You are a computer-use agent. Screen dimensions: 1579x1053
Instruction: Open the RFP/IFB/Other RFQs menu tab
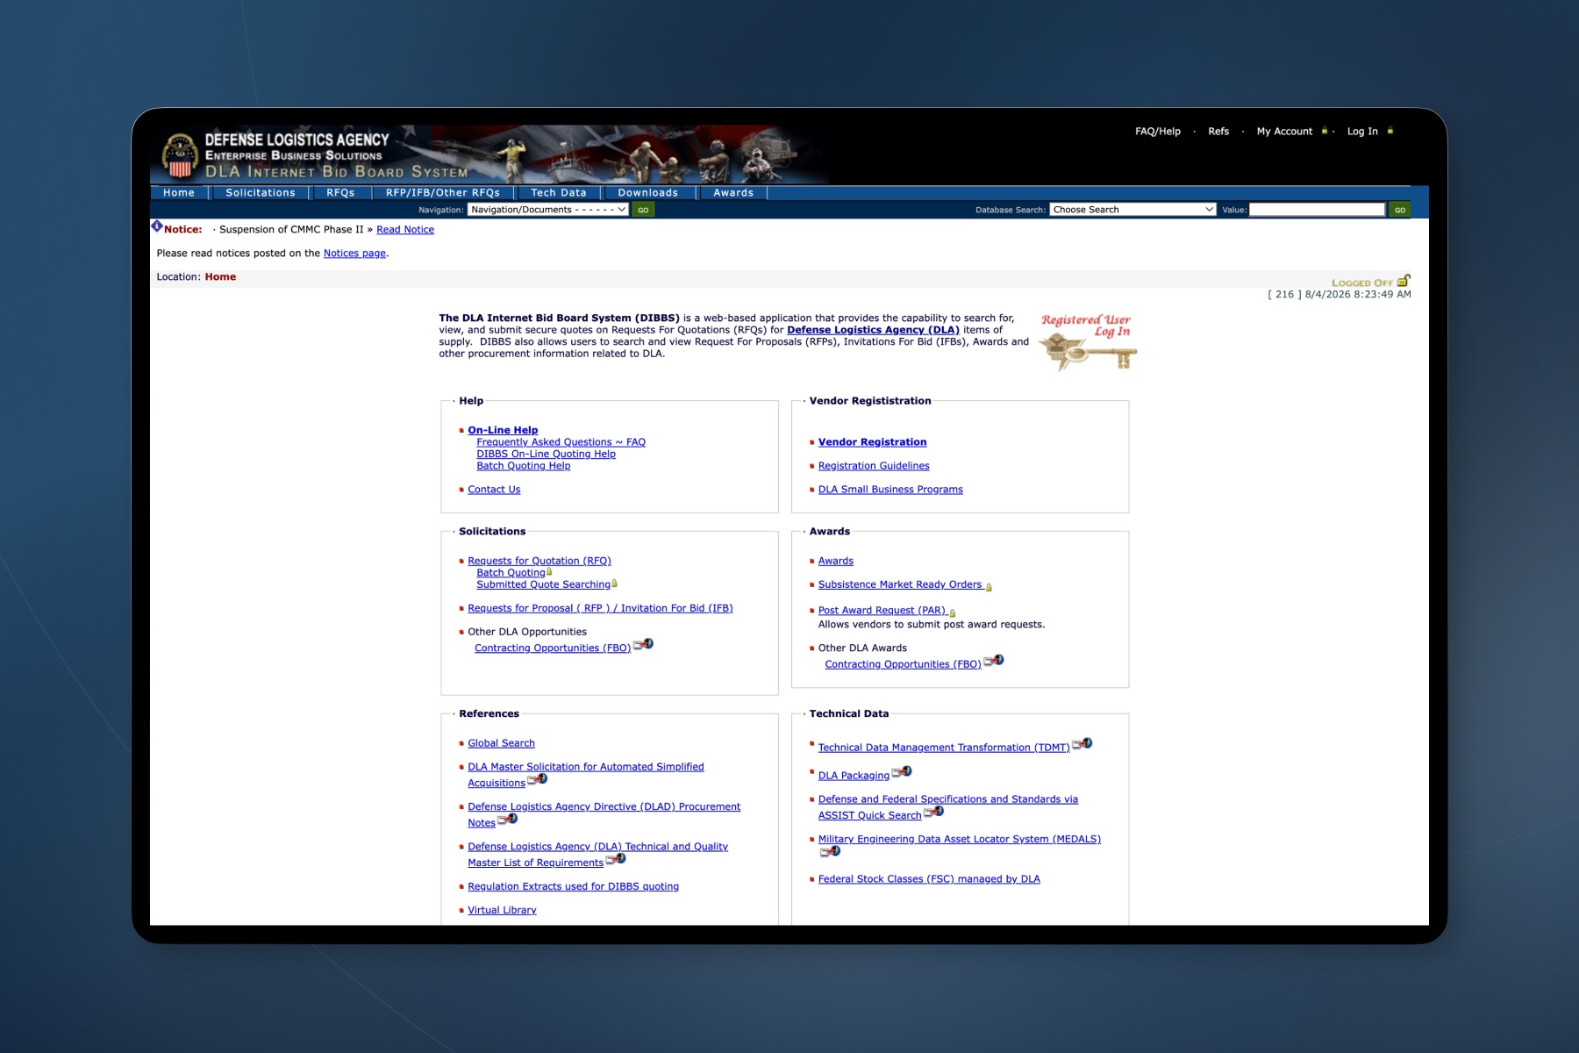[x=443, y=193]
